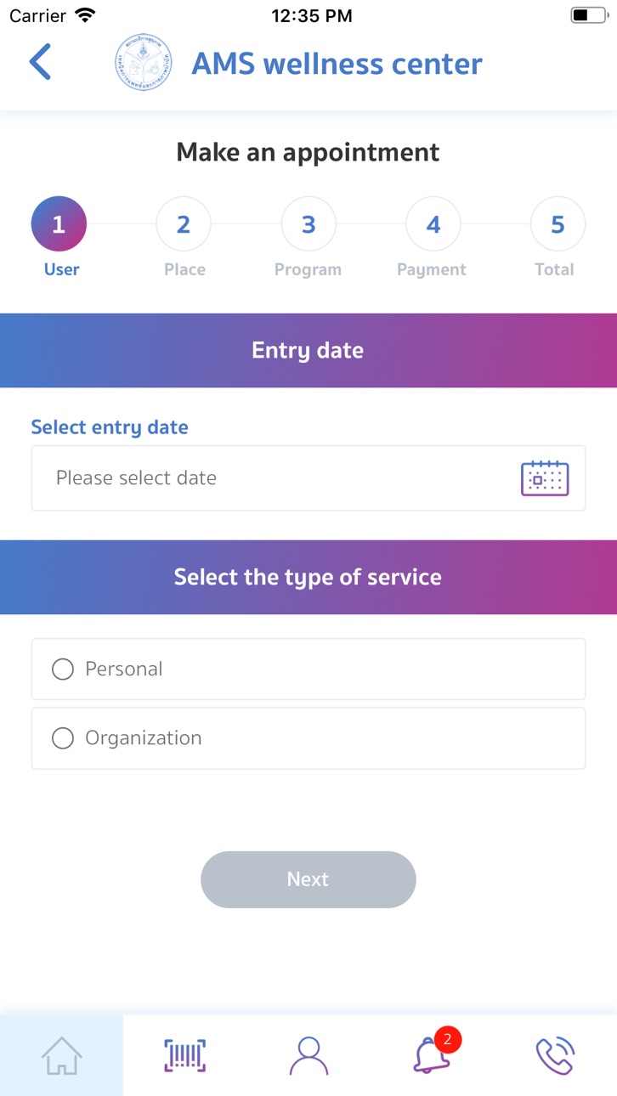
Task: Jump to step 2 Place
Action: click(184, 224)
